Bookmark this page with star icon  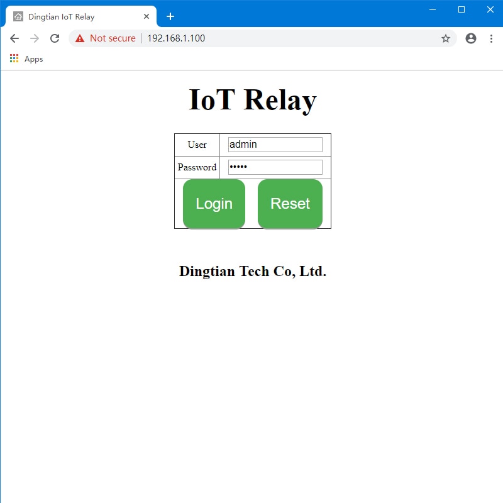coord(446,38)
